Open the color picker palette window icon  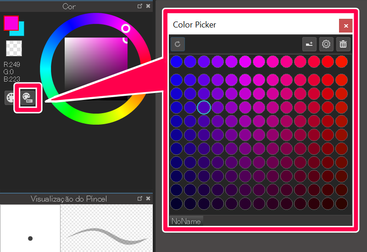tap(28, 98)
